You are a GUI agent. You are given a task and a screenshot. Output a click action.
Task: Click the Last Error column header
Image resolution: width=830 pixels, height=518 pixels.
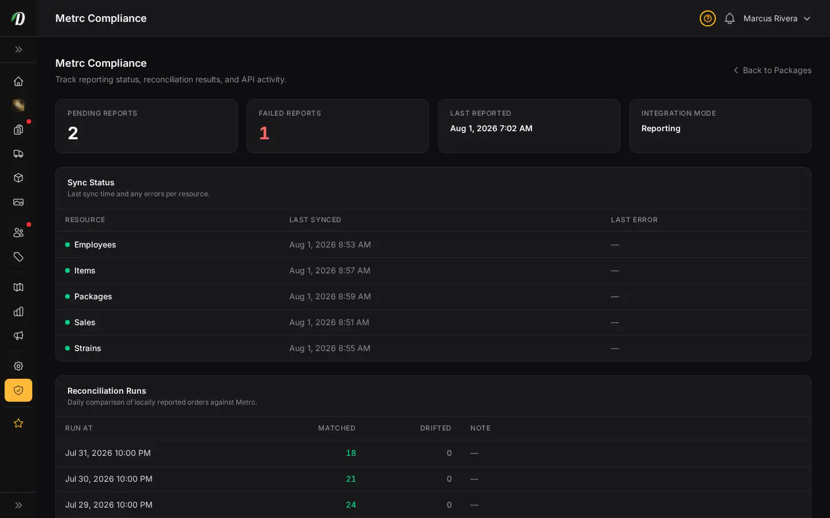634,220
